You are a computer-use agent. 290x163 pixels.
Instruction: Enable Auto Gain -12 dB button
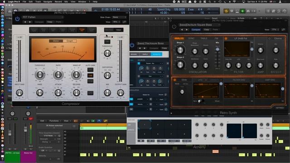click(x=90, y=81)
